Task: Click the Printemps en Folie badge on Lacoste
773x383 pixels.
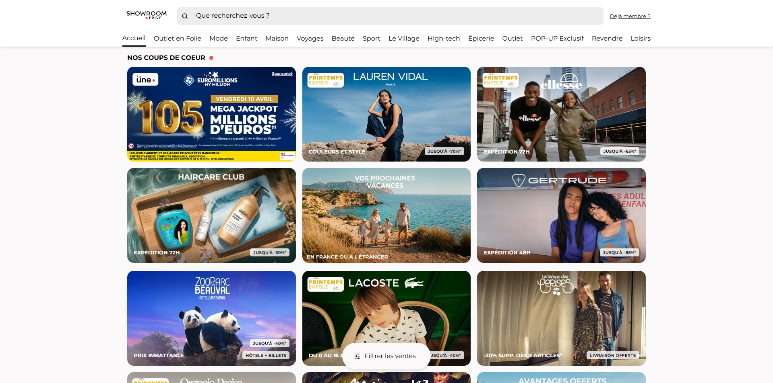Action: (326, 284)
